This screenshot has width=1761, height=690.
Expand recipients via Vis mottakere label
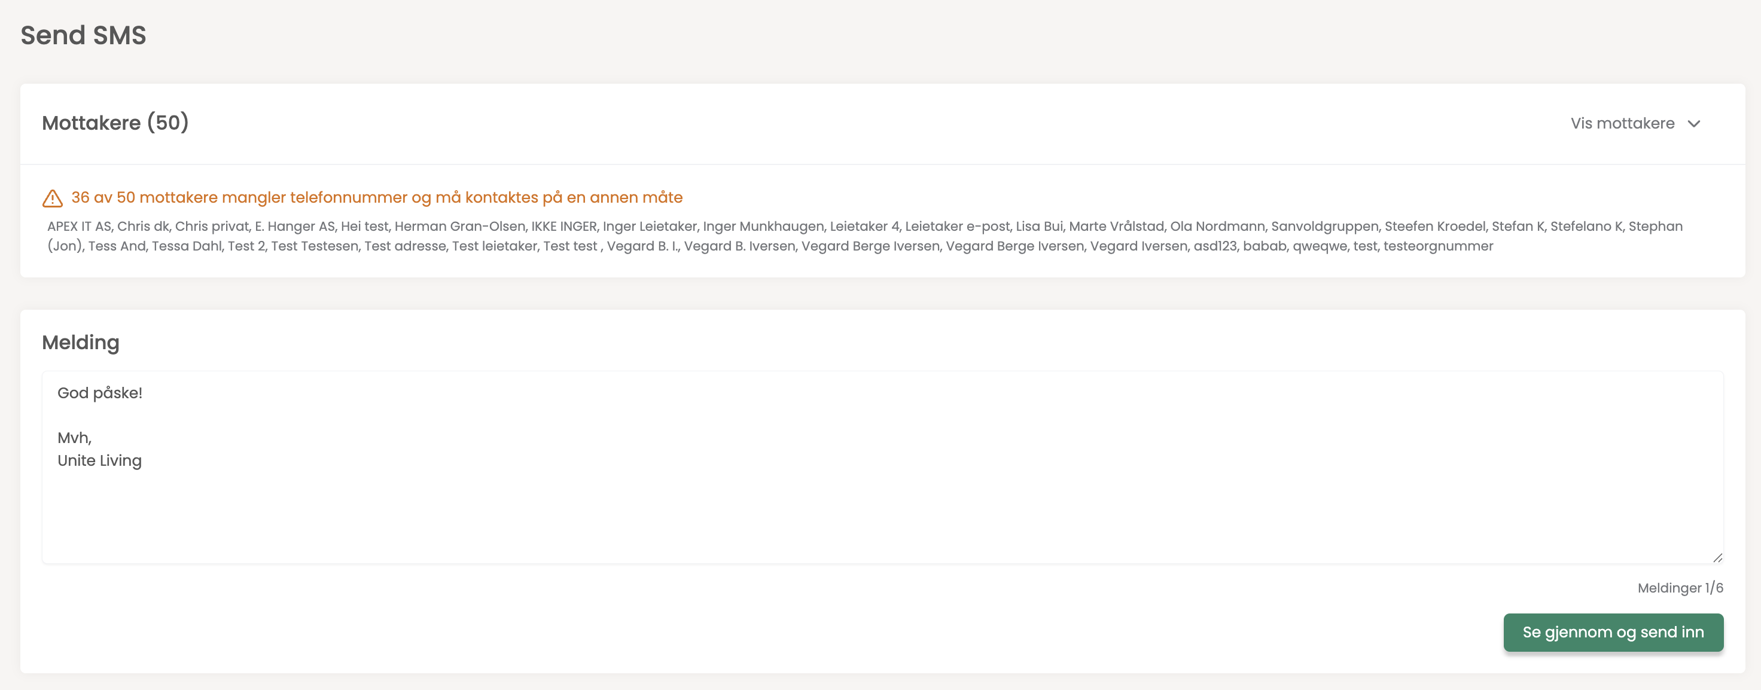tap(1622, 124)
